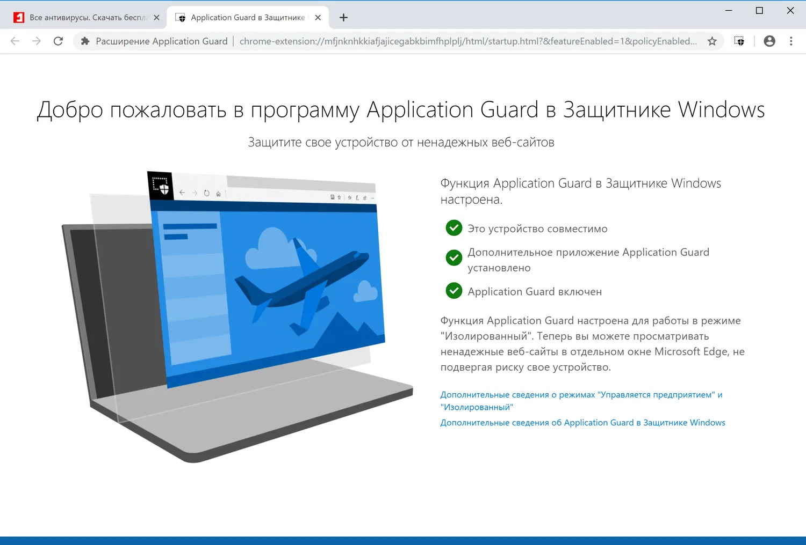Click the forward navigation arrow
The height and width of the screenshot is (545, 806).
coord(36,41)
